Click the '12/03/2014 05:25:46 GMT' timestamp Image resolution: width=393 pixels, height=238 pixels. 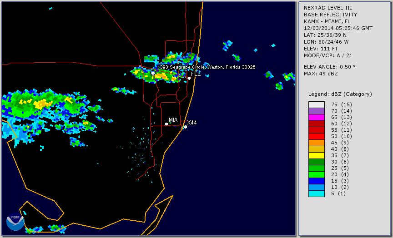[x=338, y=28]
